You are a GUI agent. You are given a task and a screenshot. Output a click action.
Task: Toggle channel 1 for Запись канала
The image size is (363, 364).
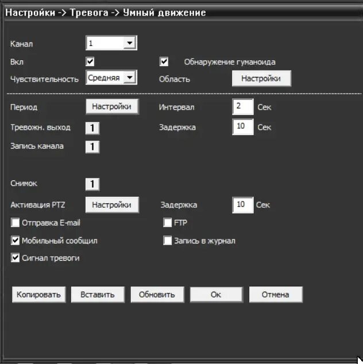tap(92, 147)
